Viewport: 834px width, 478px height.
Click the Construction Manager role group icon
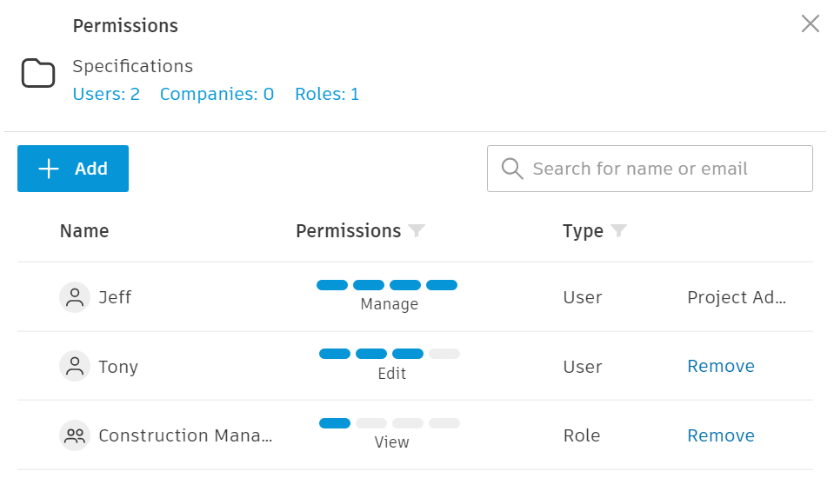75,435
